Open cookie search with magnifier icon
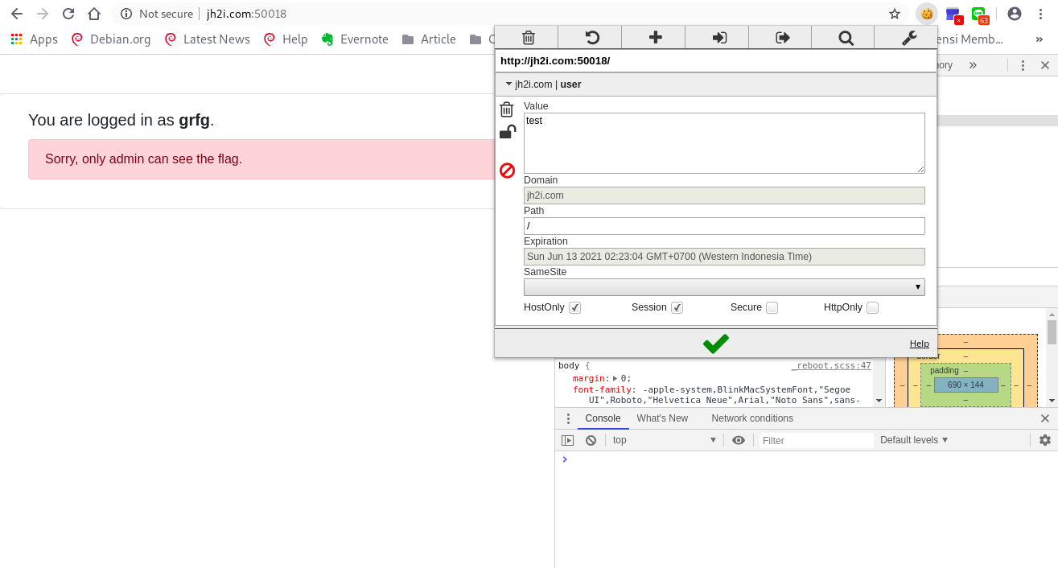The height and width of the screenshot is (568, 1058). [846, 38]
